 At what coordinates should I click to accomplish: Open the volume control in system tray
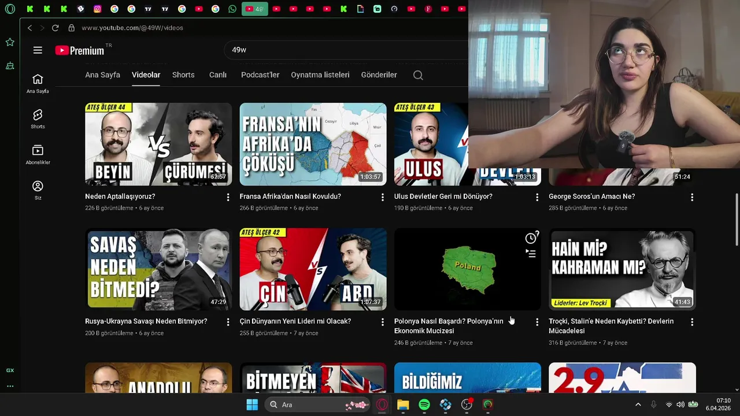[680, 404]
